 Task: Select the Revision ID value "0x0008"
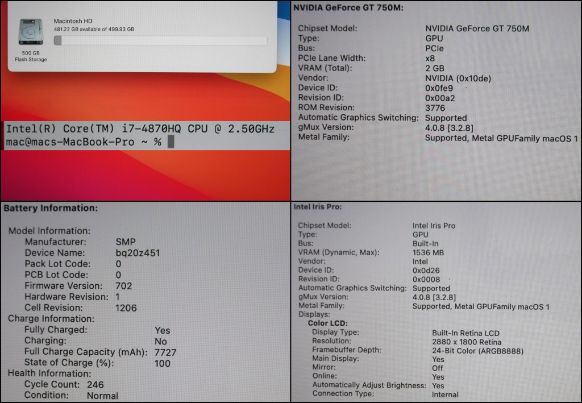tap(426, 280)
